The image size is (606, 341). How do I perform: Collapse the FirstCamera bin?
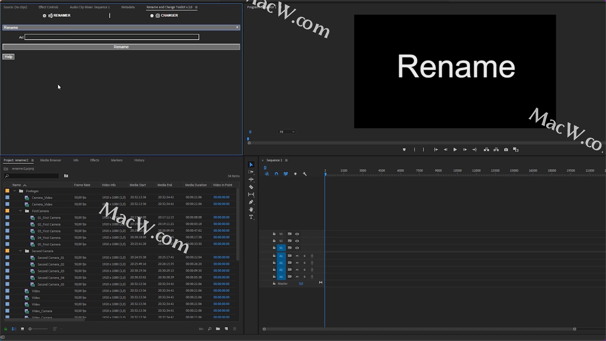pos(21,211)
